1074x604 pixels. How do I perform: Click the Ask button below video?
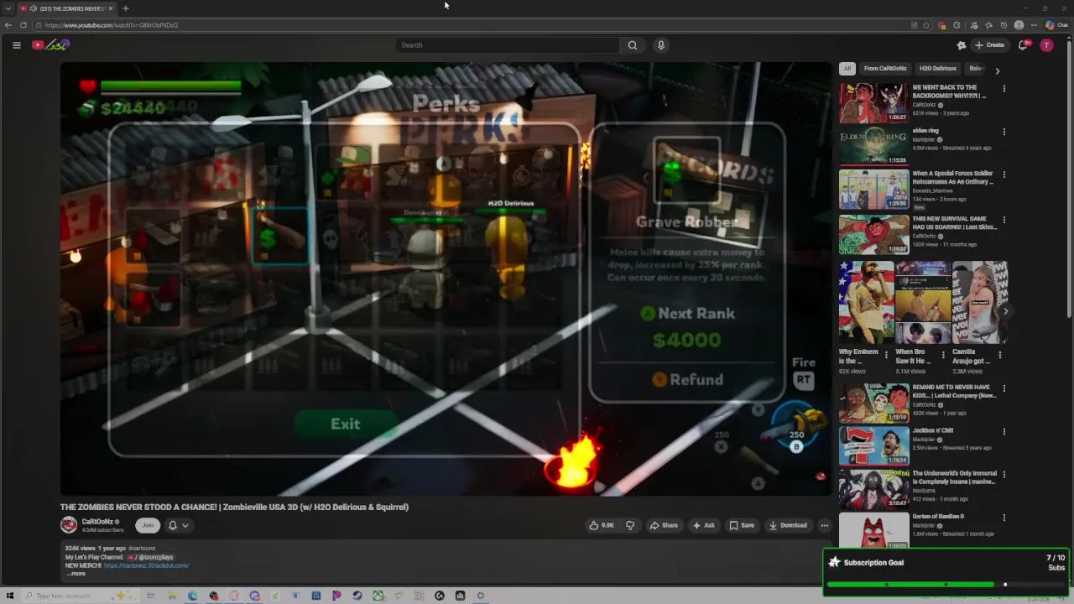[703, 525]
